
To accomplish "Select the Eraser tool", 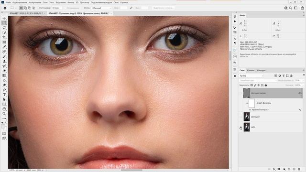I will click(4, 71).
